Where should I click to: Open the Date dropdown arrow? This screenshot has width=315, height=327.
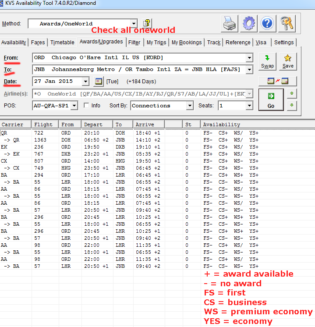(85, 82)
